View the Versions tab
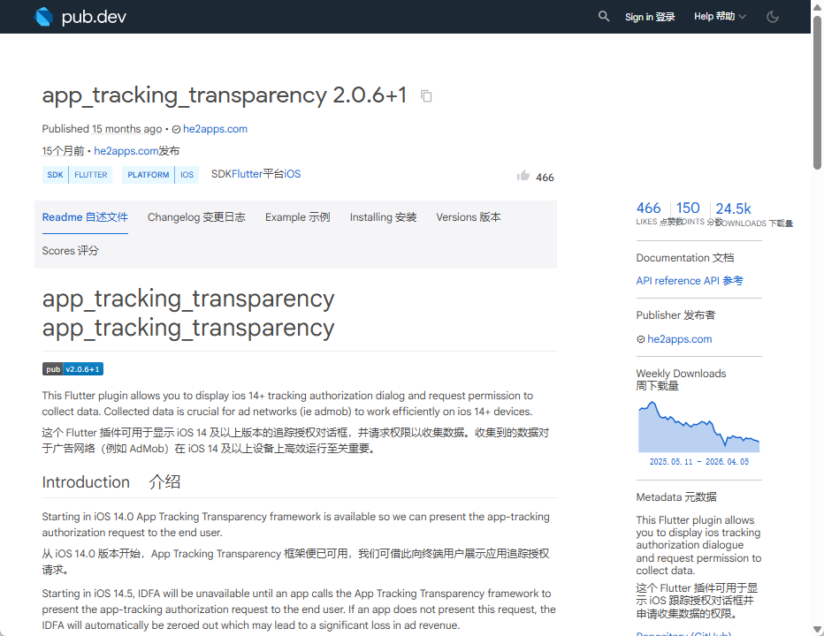The width and height of the screenshot is (824, 636). (469, 217)
